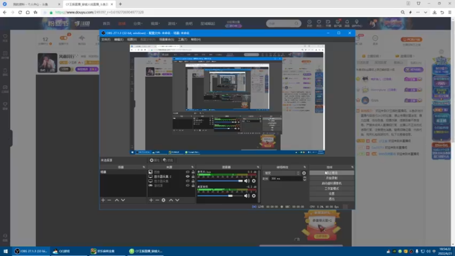Start the virtual camera button
This screenshot has height=256, width=455.
click(332, 183)
